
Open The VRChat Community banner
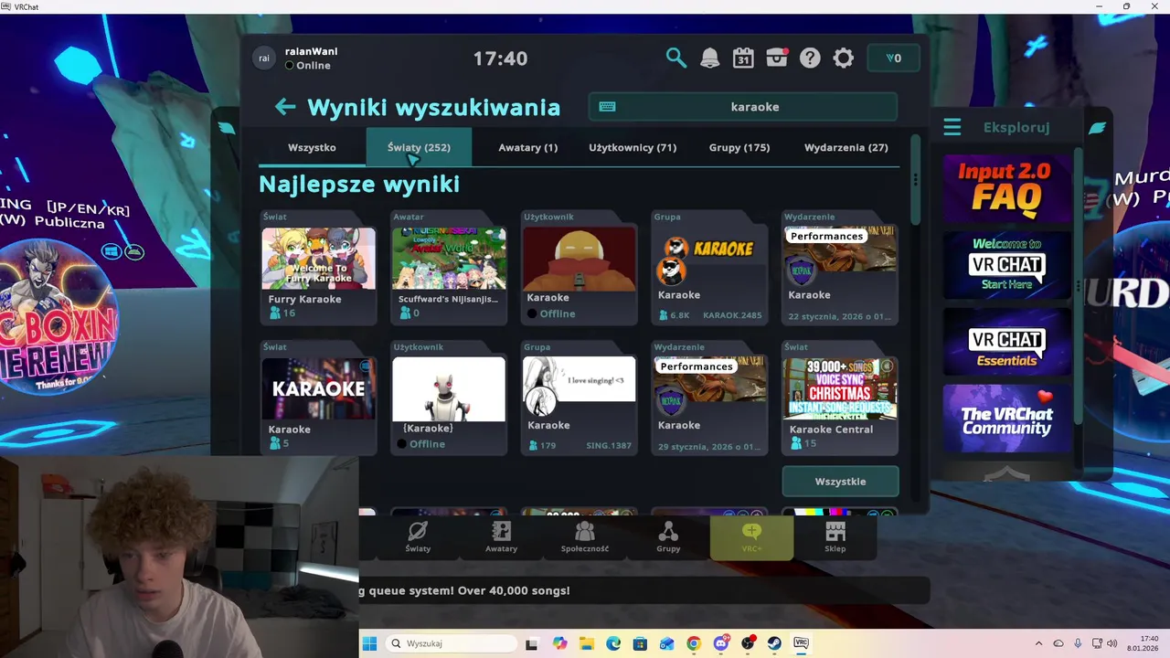(1006, 418)
